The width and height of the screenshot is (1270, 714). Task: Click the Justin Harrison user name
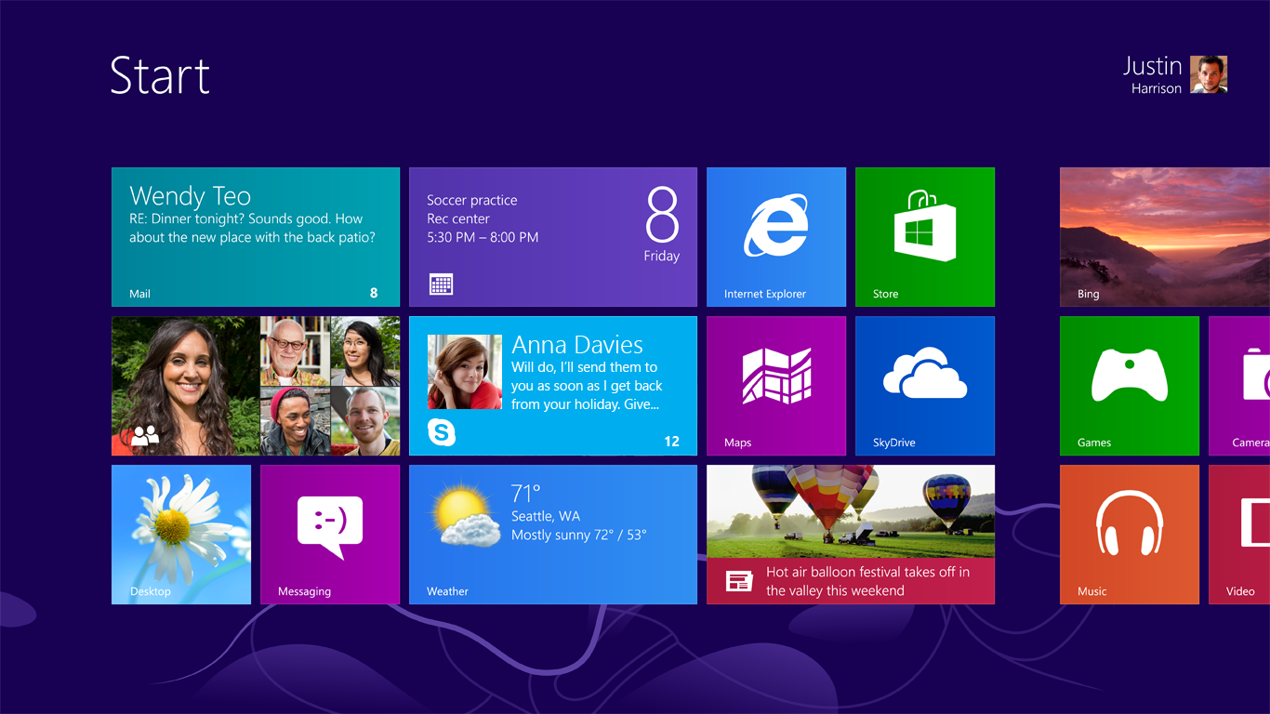1153,74
